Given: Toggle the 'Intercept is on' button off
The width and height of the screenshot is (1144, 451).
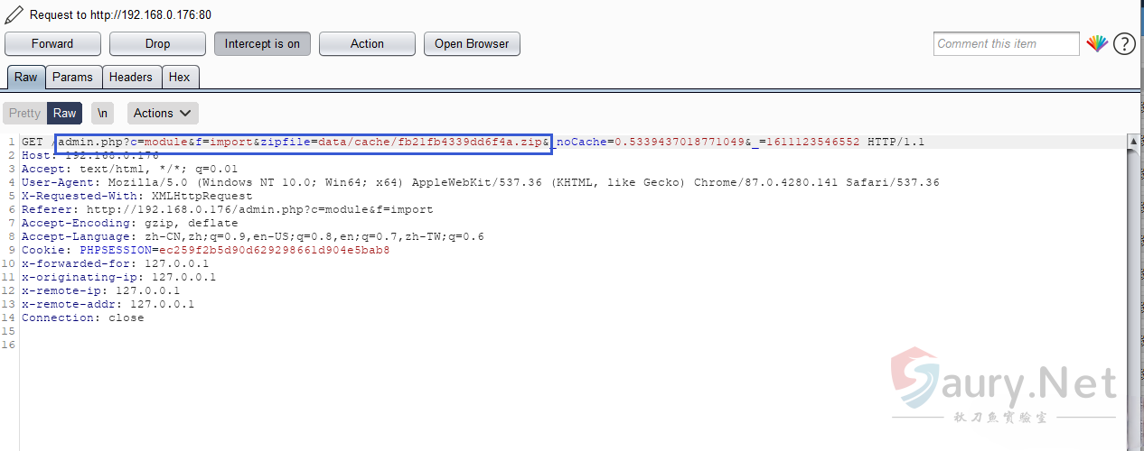Looking at the screenshot, I should pyautogui.click(x=262, y=43).
